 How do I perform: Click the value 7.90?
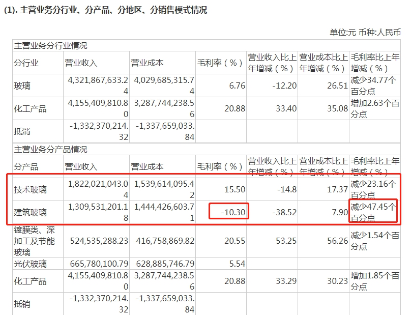(340, 212)
